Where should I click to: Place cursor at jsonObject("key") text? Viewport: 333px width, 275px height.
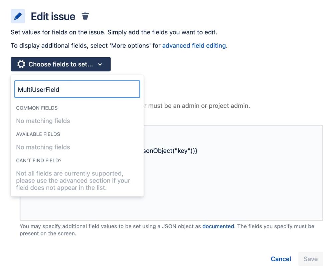(170, 151)
